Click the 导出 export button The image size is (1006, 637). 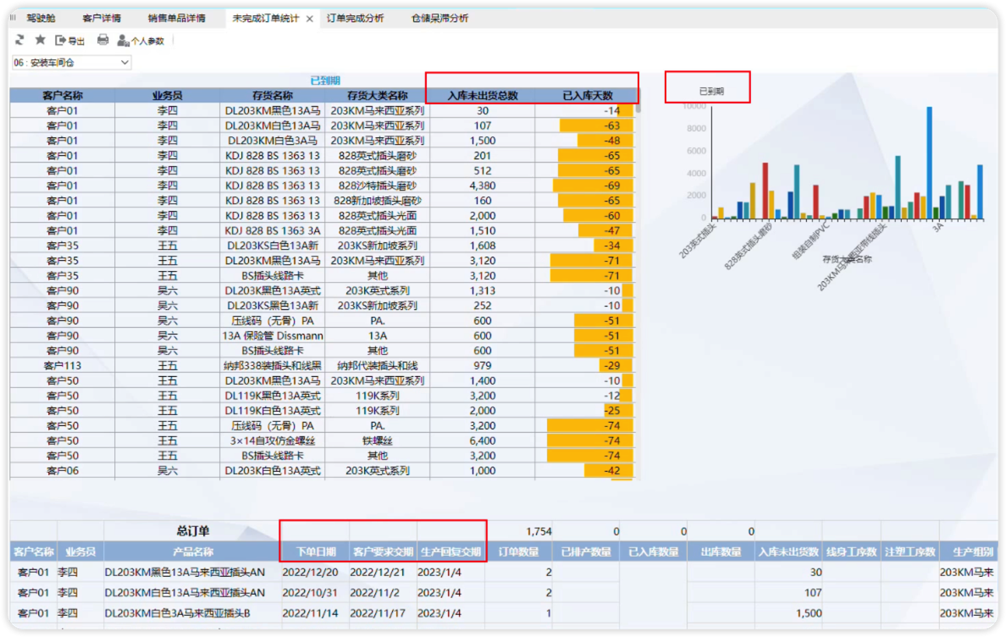(70, 41)
